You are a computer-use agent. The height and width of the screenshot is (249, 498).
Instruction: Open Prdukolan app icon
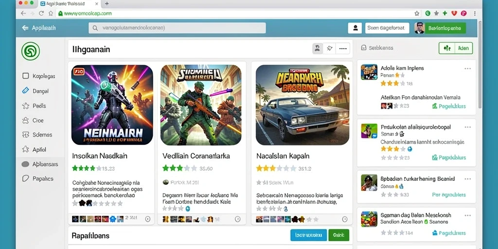[369, 131]
